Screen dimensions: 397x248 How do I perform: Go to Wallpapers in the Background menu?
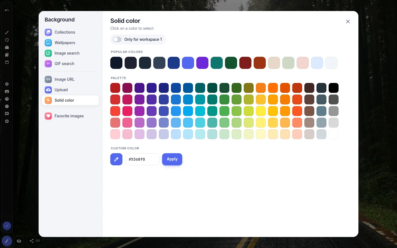coord(70,43)
